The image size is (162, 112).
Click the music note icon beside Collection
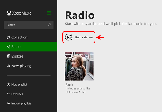pos(8,37)
